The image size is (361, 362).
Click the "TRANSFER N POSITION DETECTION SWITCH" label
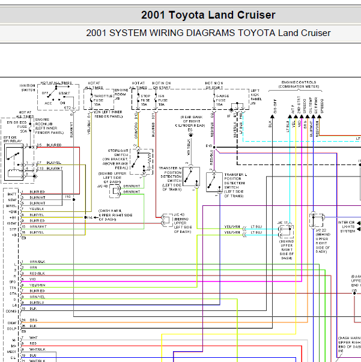pos(170,174)
